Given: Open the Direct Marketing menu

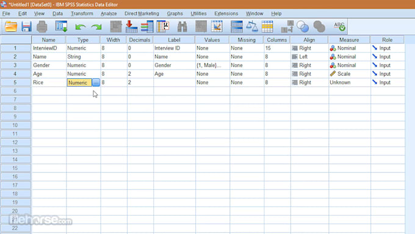Looking at the screenshot, I should tap(142, 13).
